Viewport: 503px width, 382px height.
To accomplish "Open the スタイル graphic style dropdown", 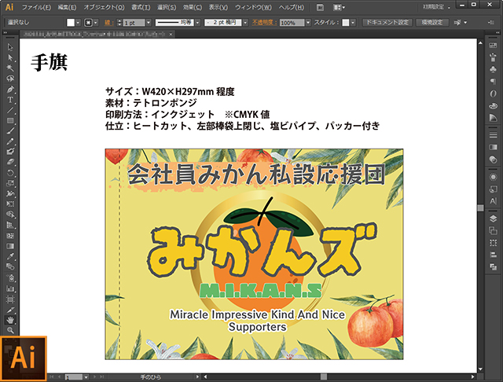I will [x=353, y=23].
